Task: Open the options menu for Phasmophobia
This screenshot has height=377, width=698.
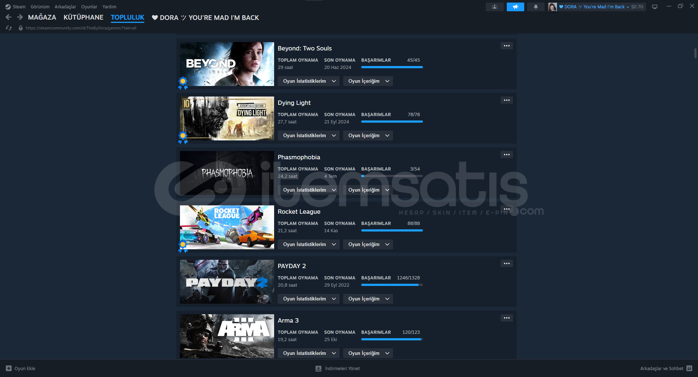Action: pyautogui.click(x=507, y=155)
